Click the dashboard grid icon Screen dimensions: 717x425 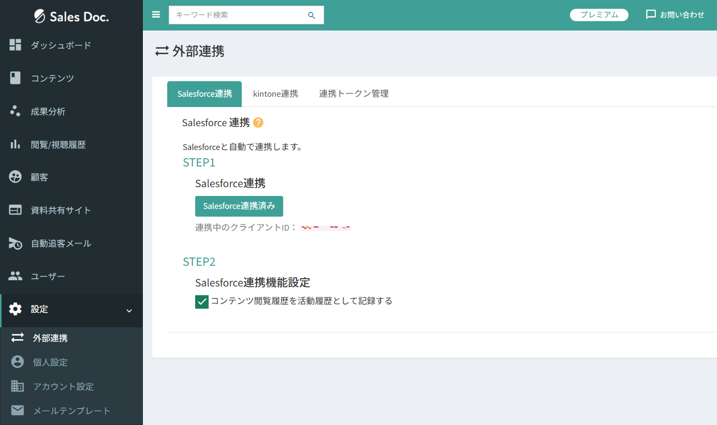pos(16,45)
